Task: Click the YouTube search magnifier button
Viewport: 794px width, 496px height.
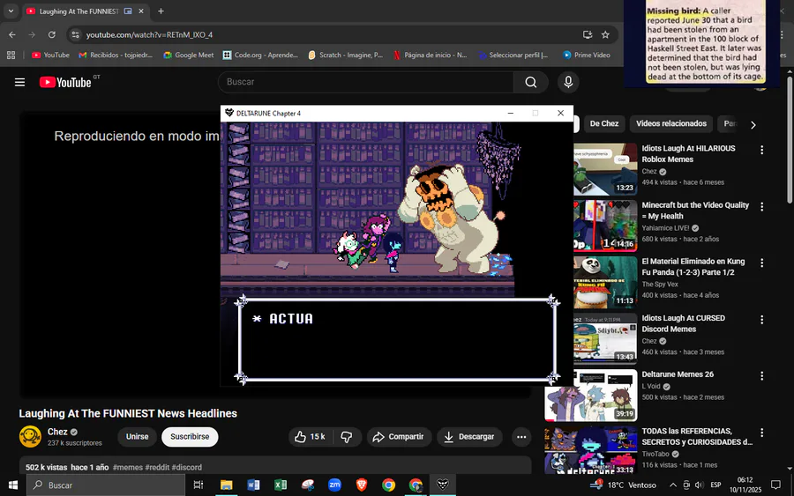Action: click(x=531, y=82)
